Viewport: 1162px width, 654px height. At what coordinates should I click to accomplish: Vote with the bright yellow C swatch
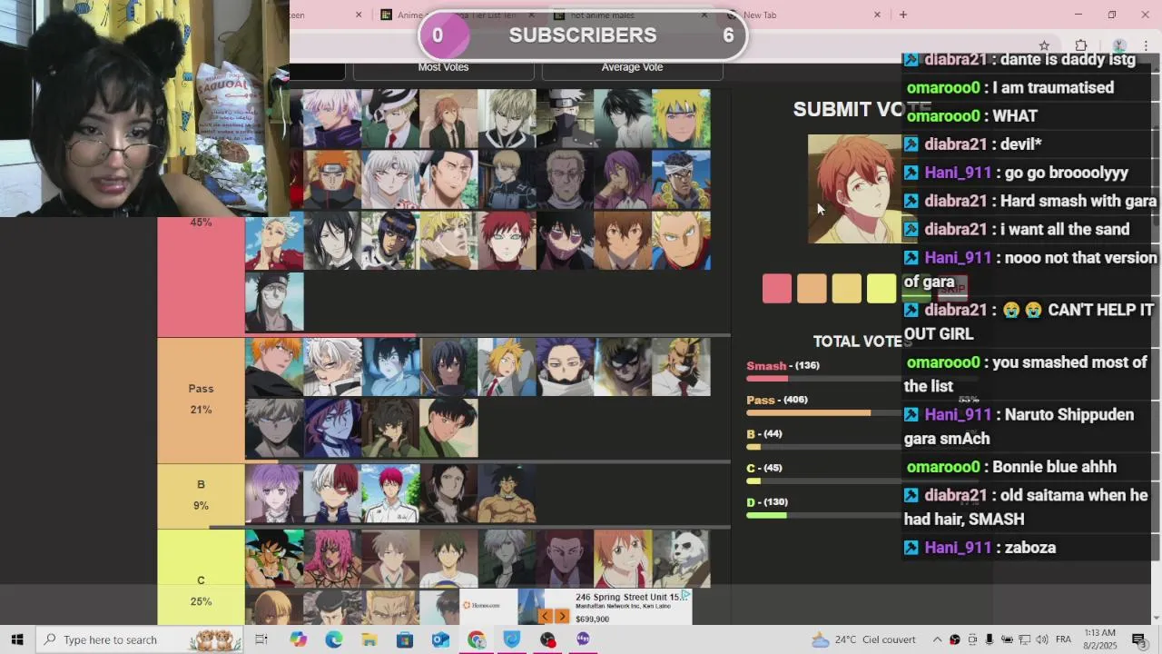[881, 289]
